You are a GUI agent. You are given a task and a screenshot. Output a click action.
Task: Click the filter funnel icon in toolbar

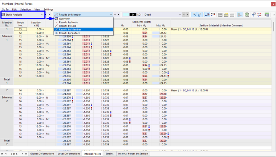(253, 15)
